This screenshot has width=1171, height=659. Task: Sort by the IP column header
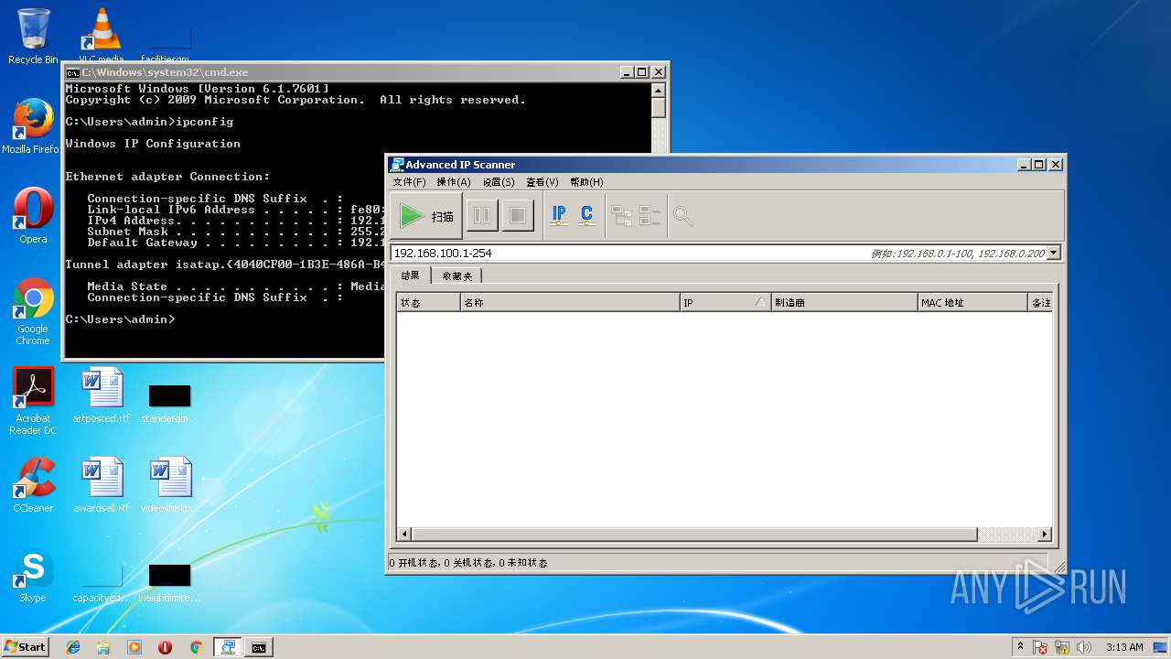725,302
